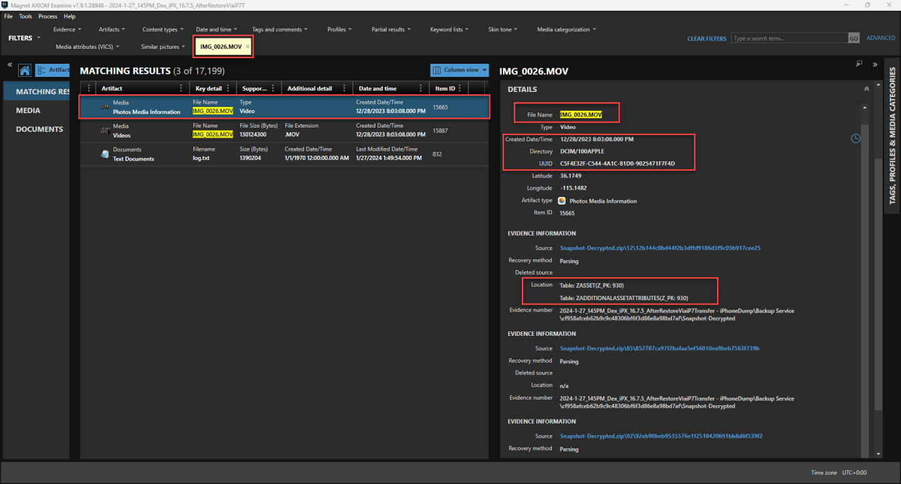The height and width of the screenshot is (484, 901).
Task: Click CLEAR FILTERS link
Action: 706,39
